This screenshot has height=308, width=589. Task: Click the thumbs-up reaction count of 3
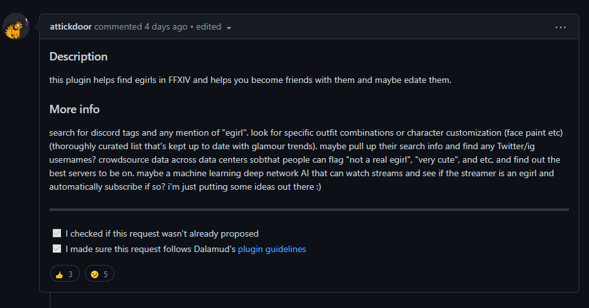tap(70, 275)
